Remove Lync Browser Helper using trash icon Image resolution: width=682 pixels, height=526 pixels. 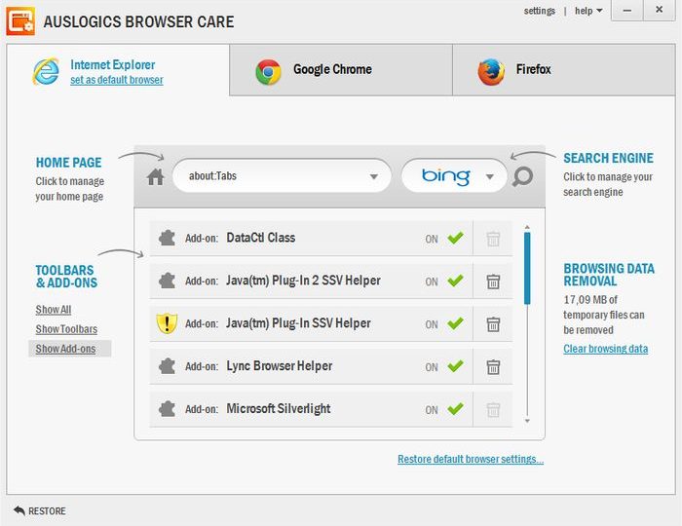tap(493, 367)
